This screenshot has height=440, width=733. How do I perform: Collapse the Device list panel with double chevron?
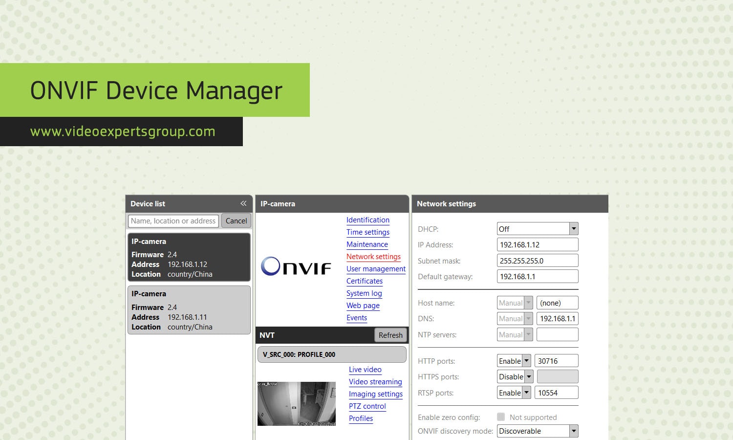click(243, 203)
